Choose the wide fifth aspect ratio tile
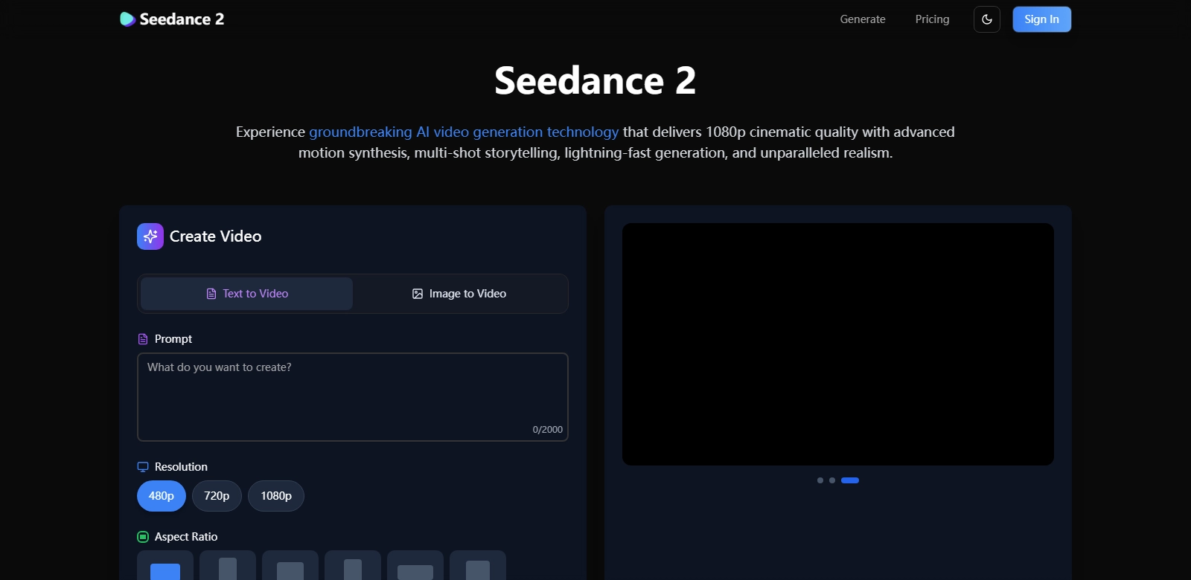The image size is (1191, 580). [x=415, y=566]
